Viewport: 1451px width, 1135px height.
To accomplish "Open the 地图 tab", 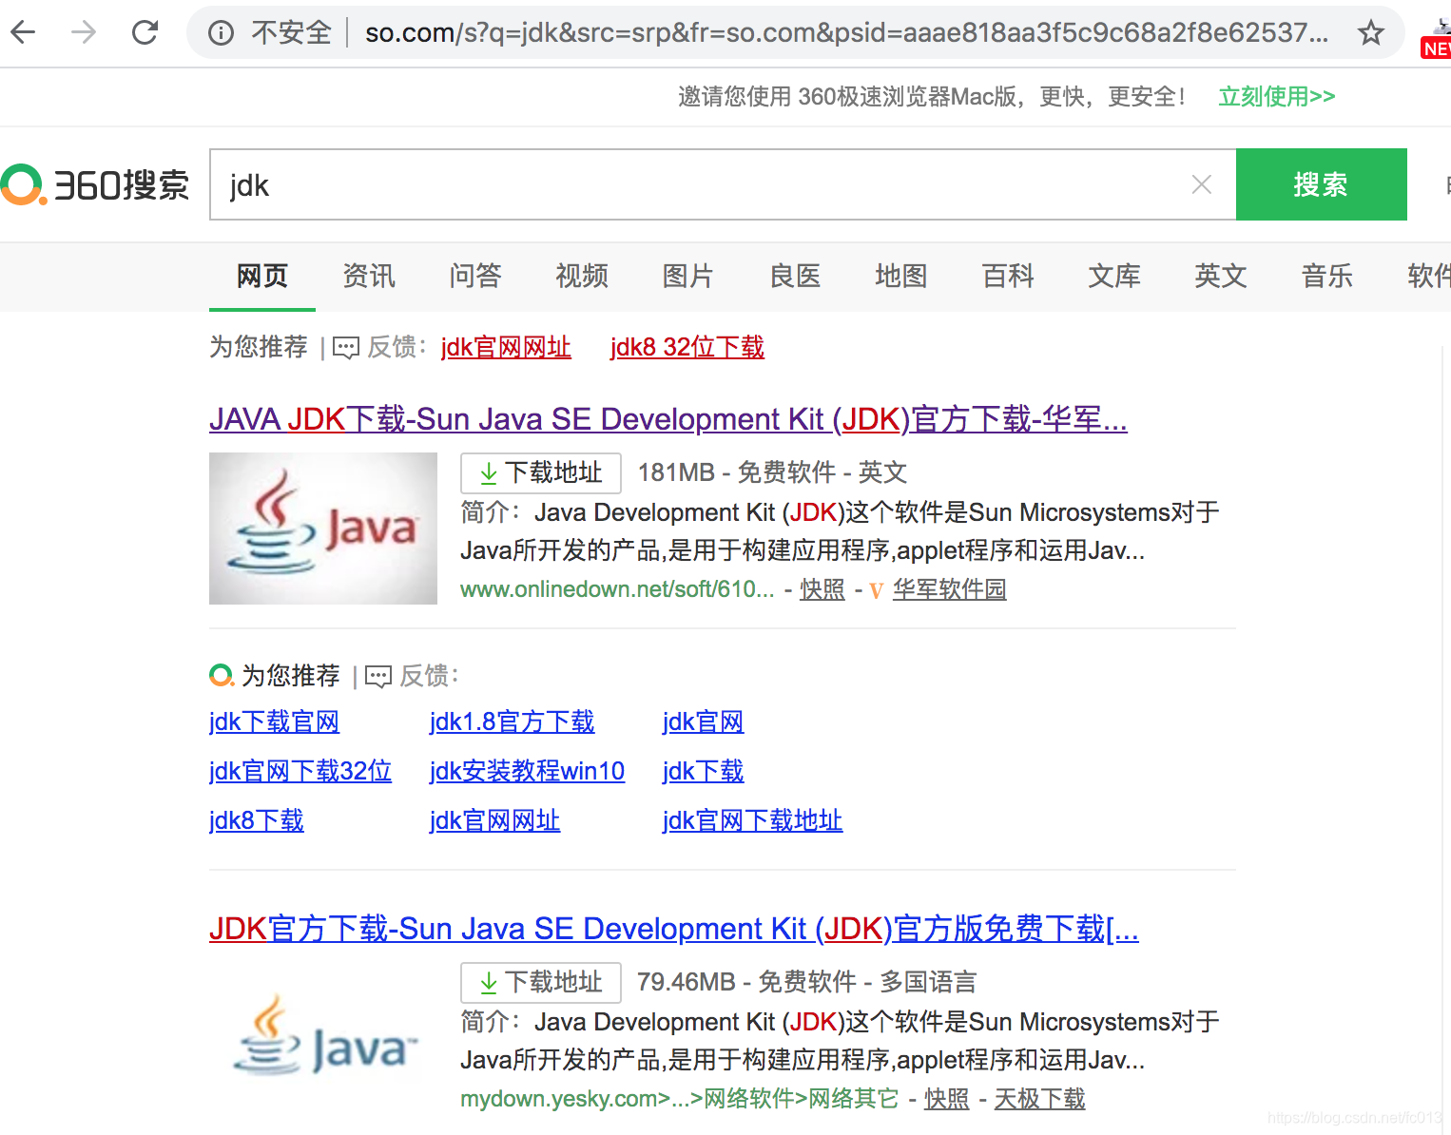I will (901, 276).
